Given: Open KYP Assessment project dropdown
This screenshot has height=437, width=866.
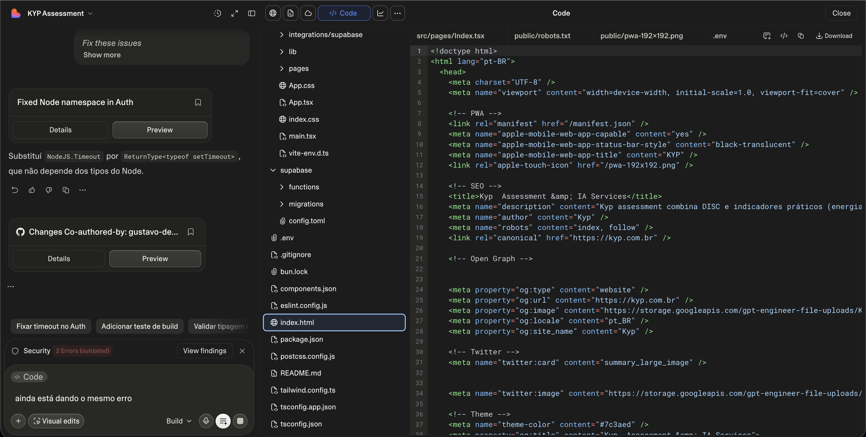Looking at the screenshot, I should 60,14.
